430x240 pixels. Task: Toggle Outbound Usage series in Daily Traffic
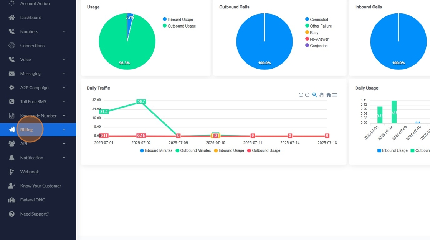[263, 150]
